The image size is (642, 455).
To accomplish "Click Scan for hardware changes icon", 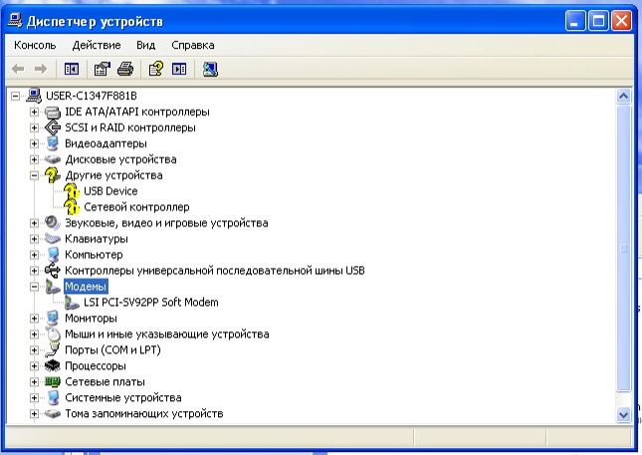I will (210, 69).
